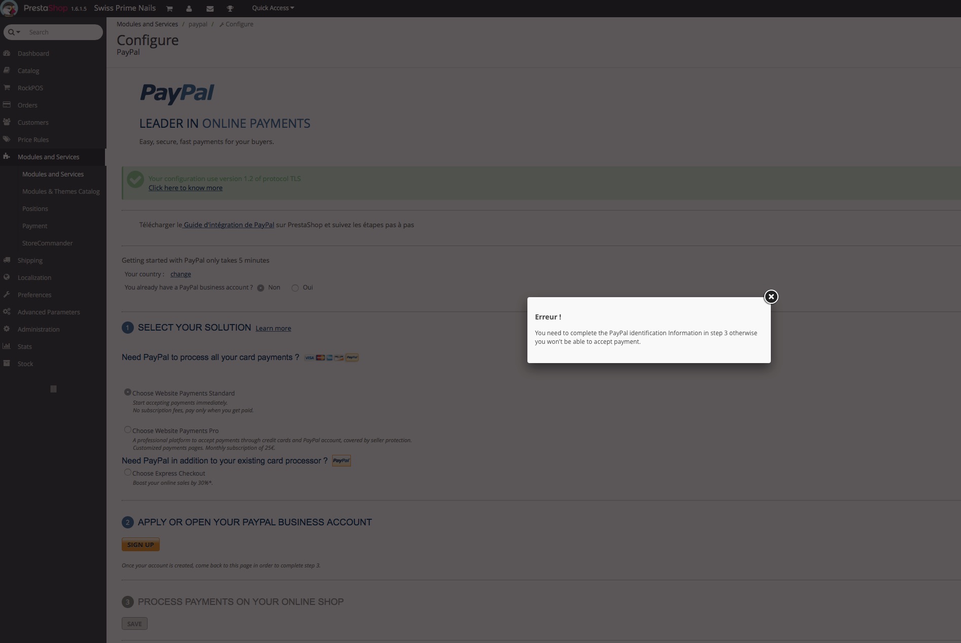Viewport: 961px width, 643px height.
Task: Click the Localization globe icon
Action: (x=7, y=277)
